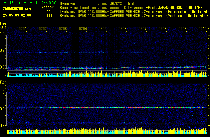The height and width of the screenshot is (137, 210).
Task: Click the 0207 time marker
Action: (143, 29)
